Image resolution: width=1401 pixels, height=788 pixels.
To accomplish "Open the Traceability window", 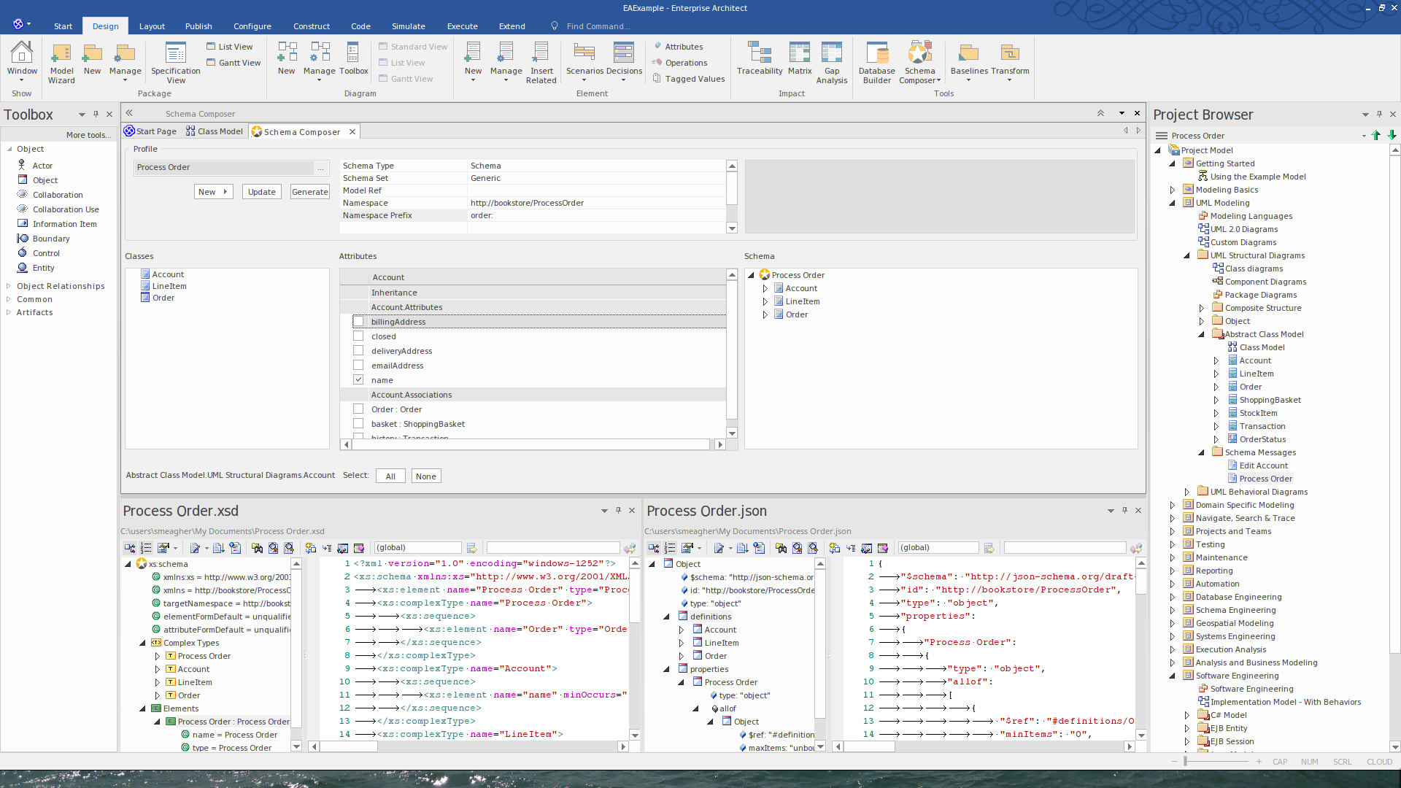I will [x=759, y=58].
